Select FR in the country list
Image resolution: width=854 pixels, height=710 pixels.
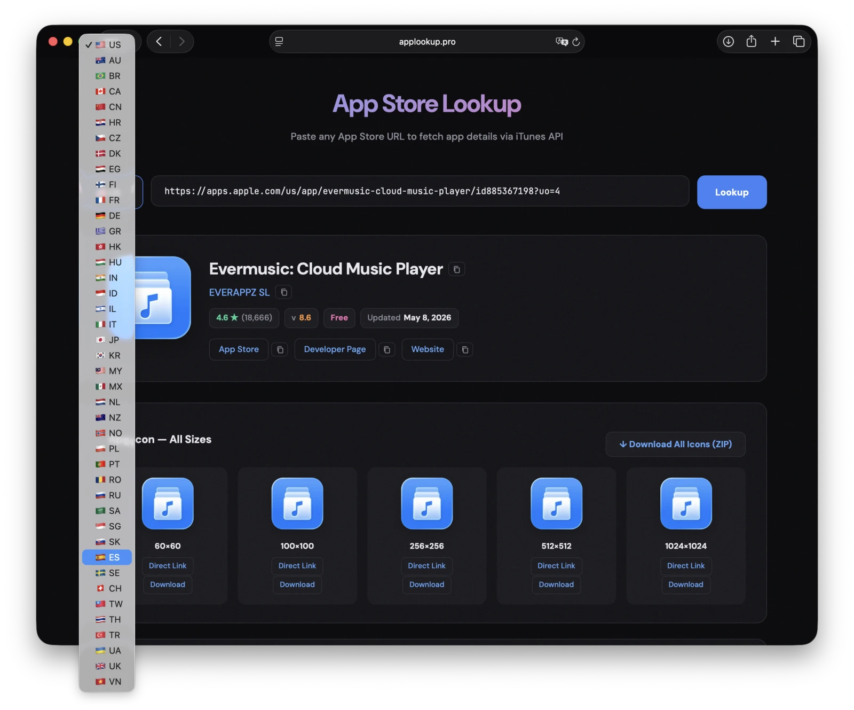pos(107,200)
